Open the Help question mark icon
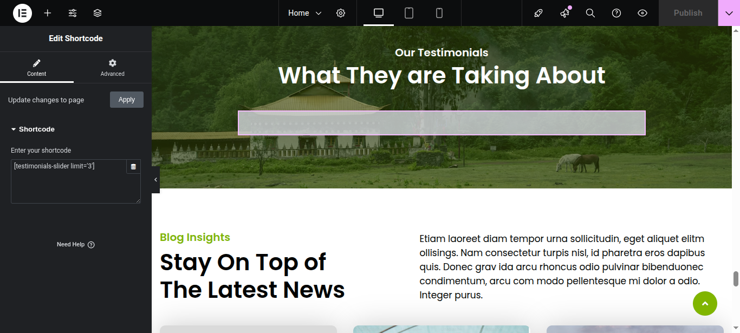 click(x=616, y=13)
